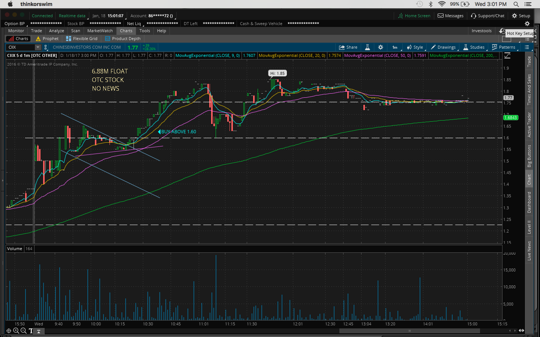Viewport: 540px width, 337px height.
Task: Click the zoom in magnifier icon
Action: 16,331
